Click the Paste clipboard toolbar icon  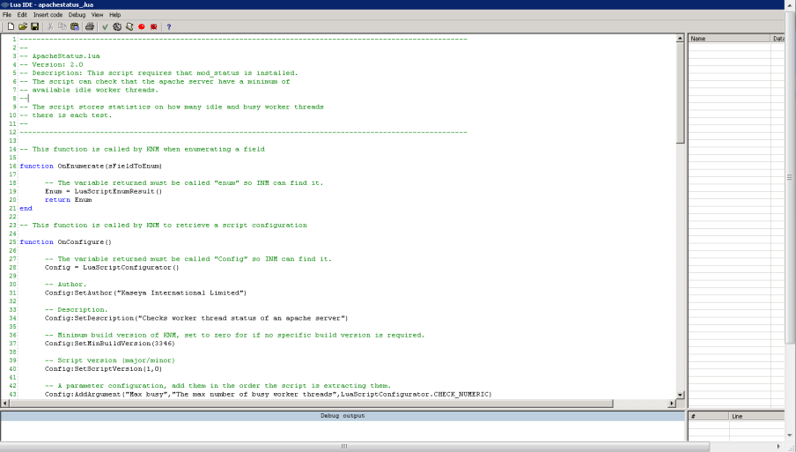[x=75, y=26]
